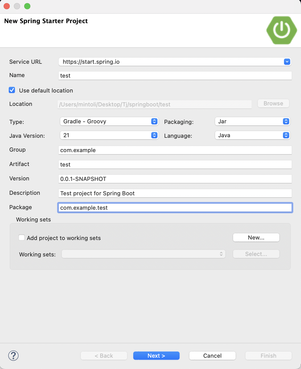
Task: Focus the Group field com.example
Action: [x=175, y=150]
